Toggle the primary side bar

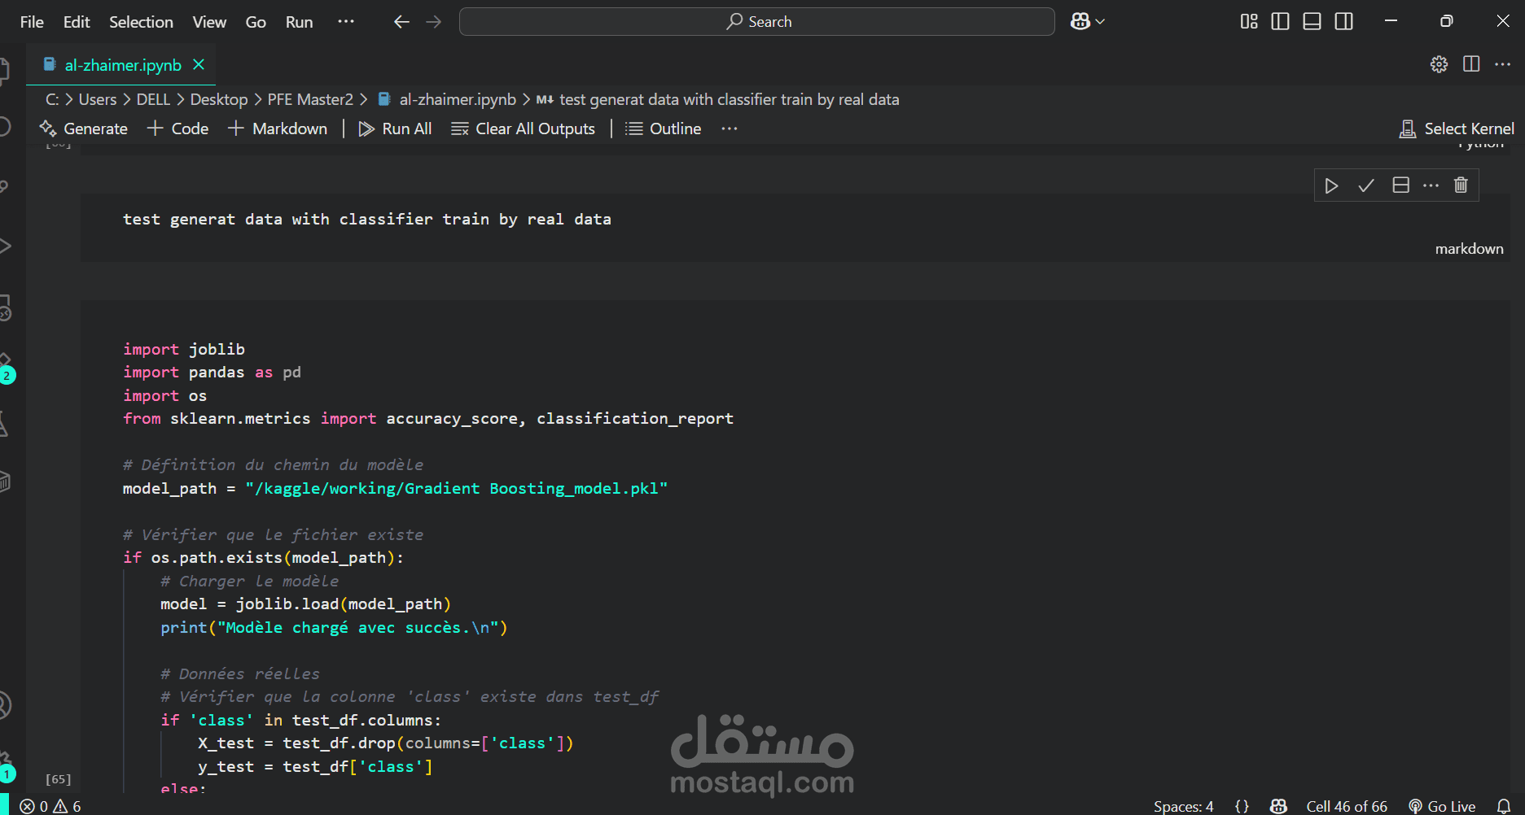click(1280, 22)
